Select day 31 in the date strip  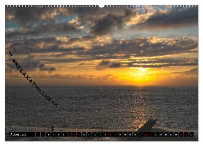click(191, 134)
